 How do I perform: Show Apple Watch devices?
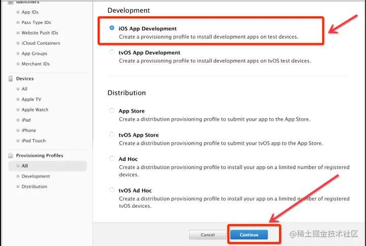pyautogui.click(x=35, y=110)
